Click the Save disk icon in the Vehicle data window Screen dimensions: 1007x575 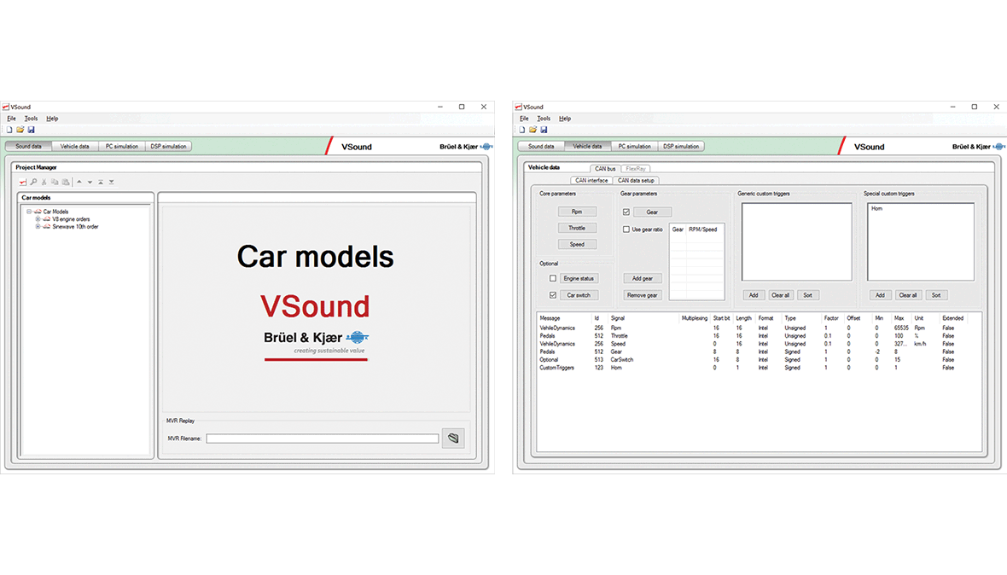(543, 130)
